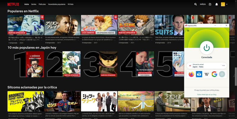The width and height of the screenshot is (237, 119).
Task: Open the Películas menu item
Action: tap(42, 4)
